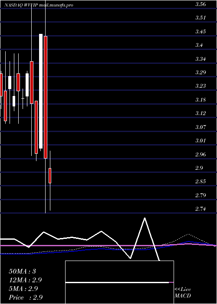Screen dimensions: 217x304
Task: Select the 3.01 price axis label
Action: click(201, 141)
